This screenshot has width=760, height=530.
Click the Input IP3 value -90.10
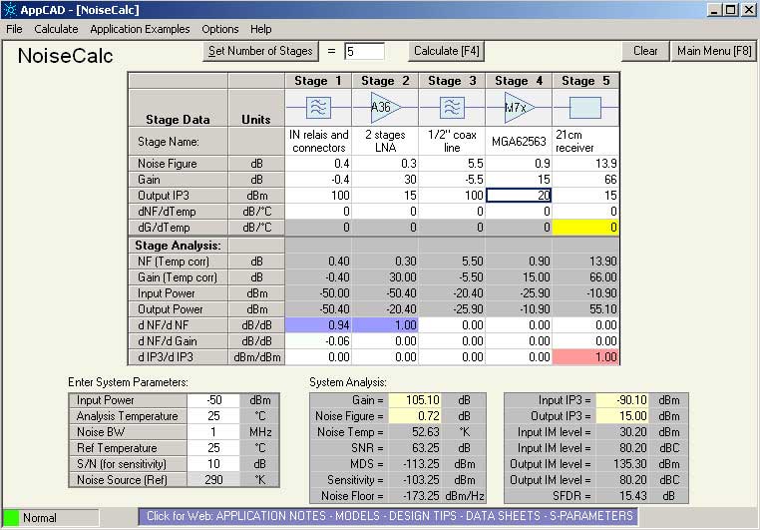click(x=621, y=400)
